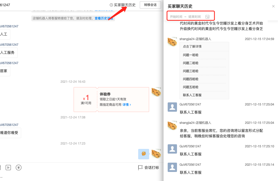Click the flag icon for 会话打标

click(140, 168)
